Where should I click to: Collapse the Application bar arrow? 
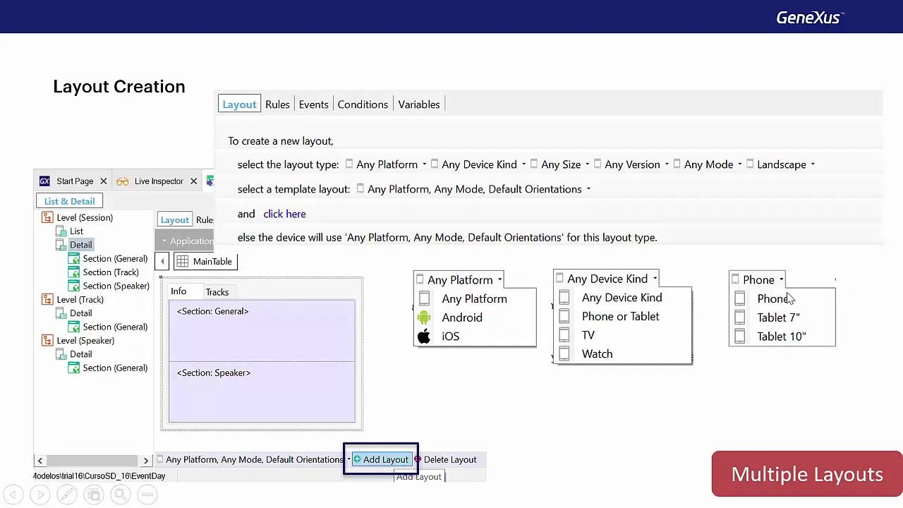(164, 241)
